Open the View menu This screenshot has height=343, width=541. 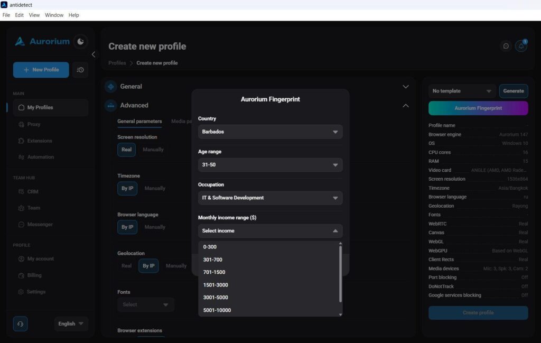click(34, 15)
